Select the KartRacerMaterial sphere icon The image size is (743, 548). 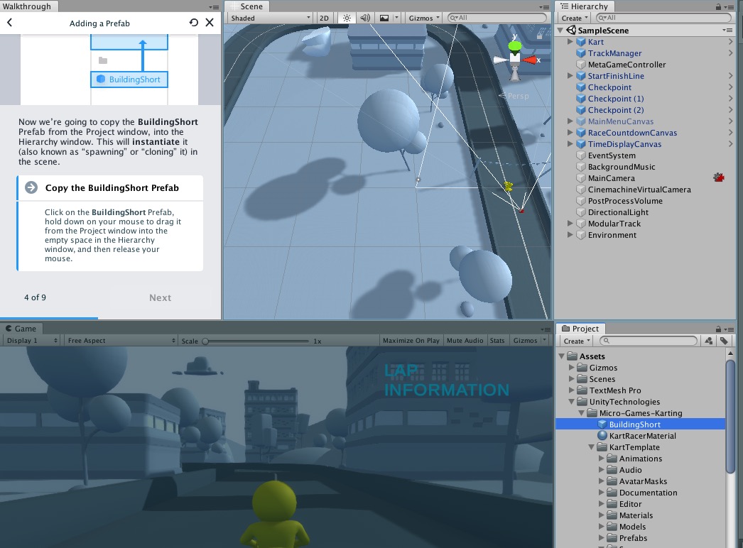(602, 435)
